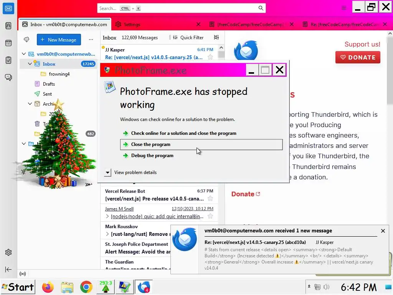Click the Show Desktop button
The height and width of the screenshot is (295, 393).
point(389,287)
